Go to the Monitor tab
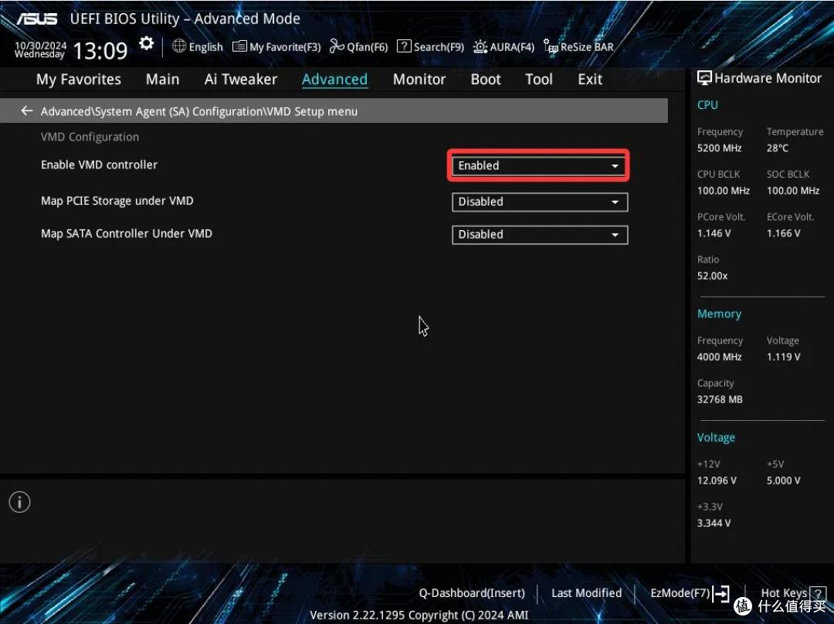This screenshot has height=624, width=834. click(419, 80)
